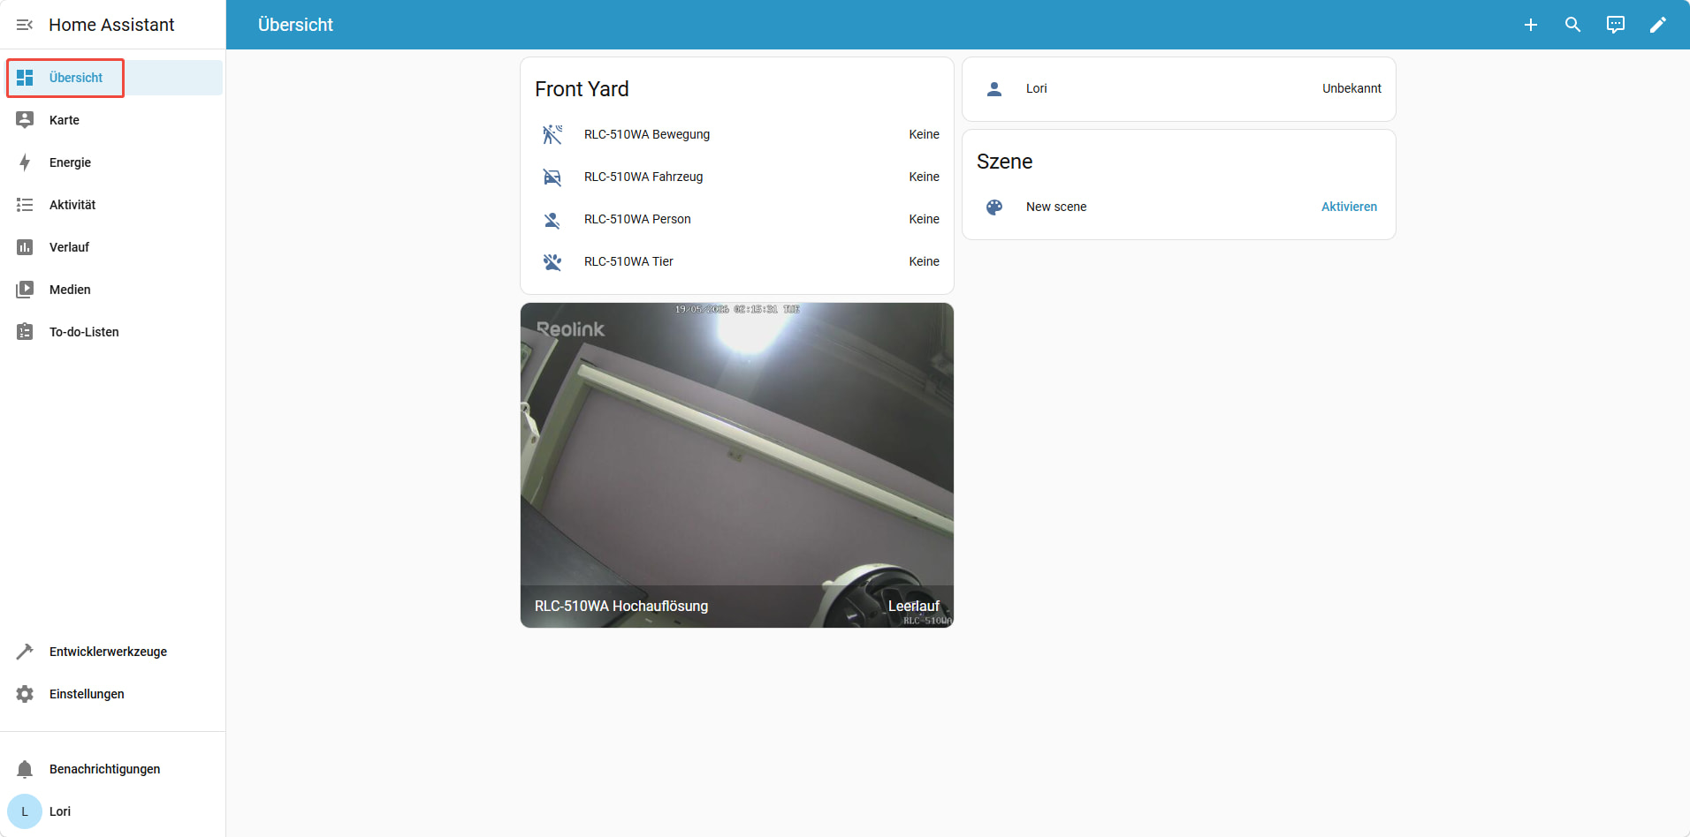
Task: Activate the New scene via Aktivieren
Action: point(1349,207)
